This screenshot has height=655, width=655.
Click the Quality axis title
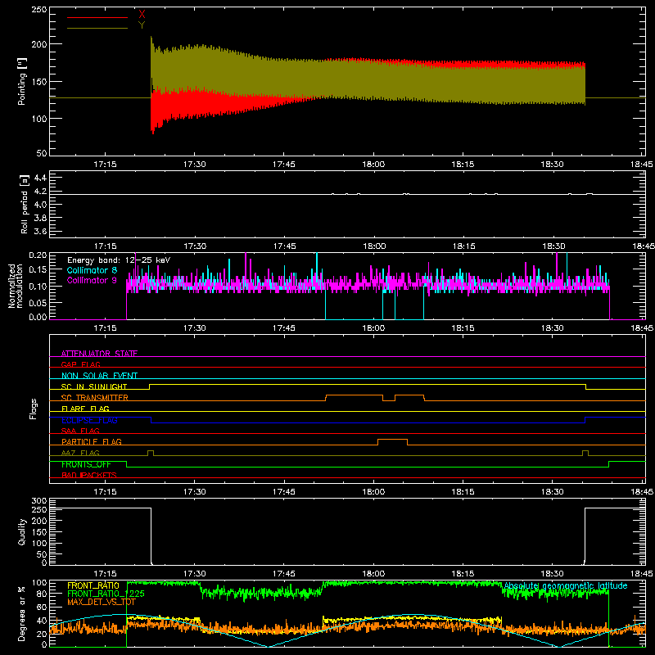(22, 531)
